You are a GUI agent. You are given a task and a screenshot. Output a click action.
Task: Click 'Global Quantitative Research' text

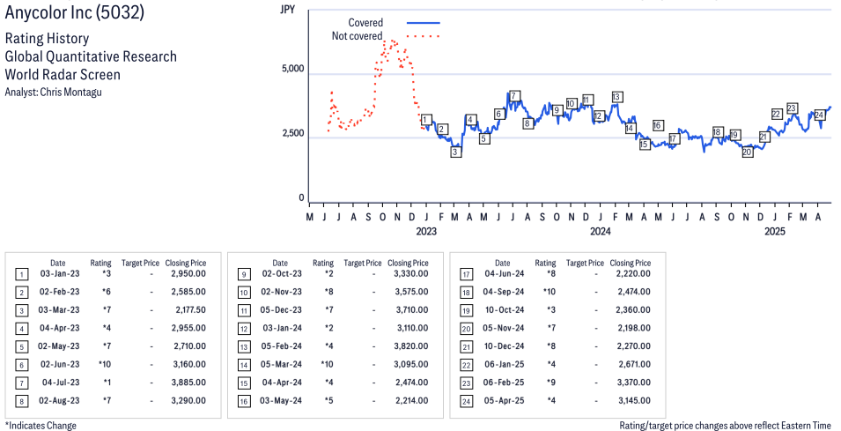tap(91, 56)
